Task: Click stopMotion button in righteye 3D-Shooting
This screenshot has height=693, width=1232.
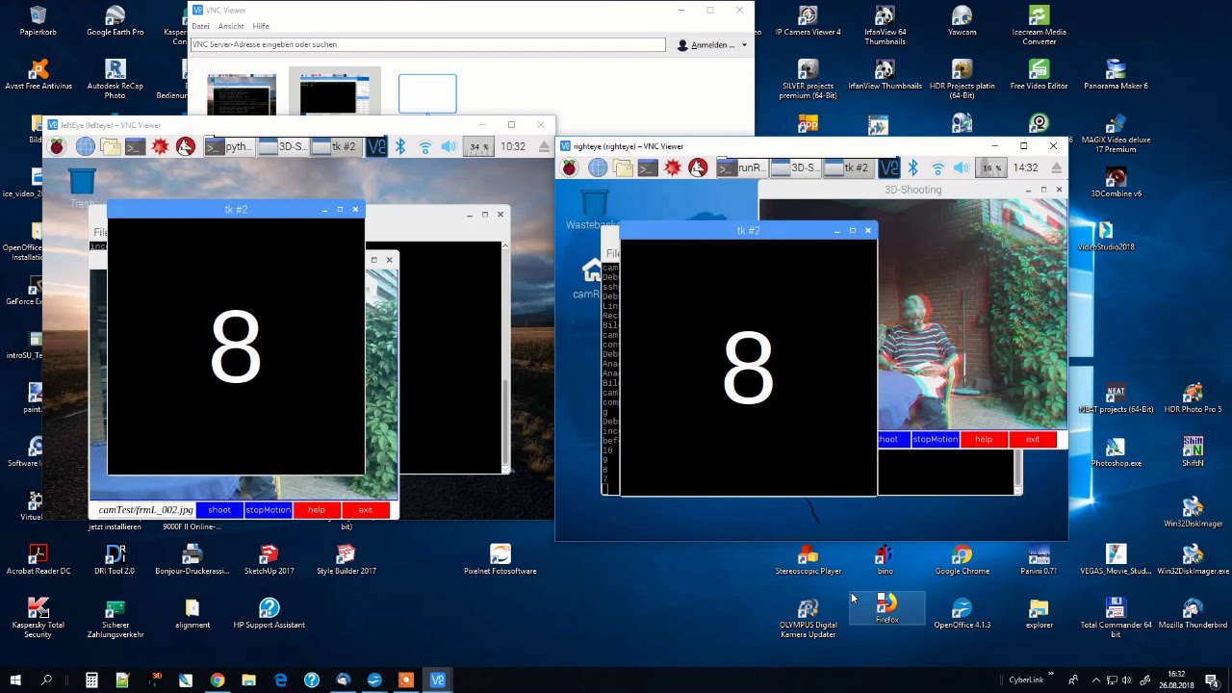Action: coord(935,439)
